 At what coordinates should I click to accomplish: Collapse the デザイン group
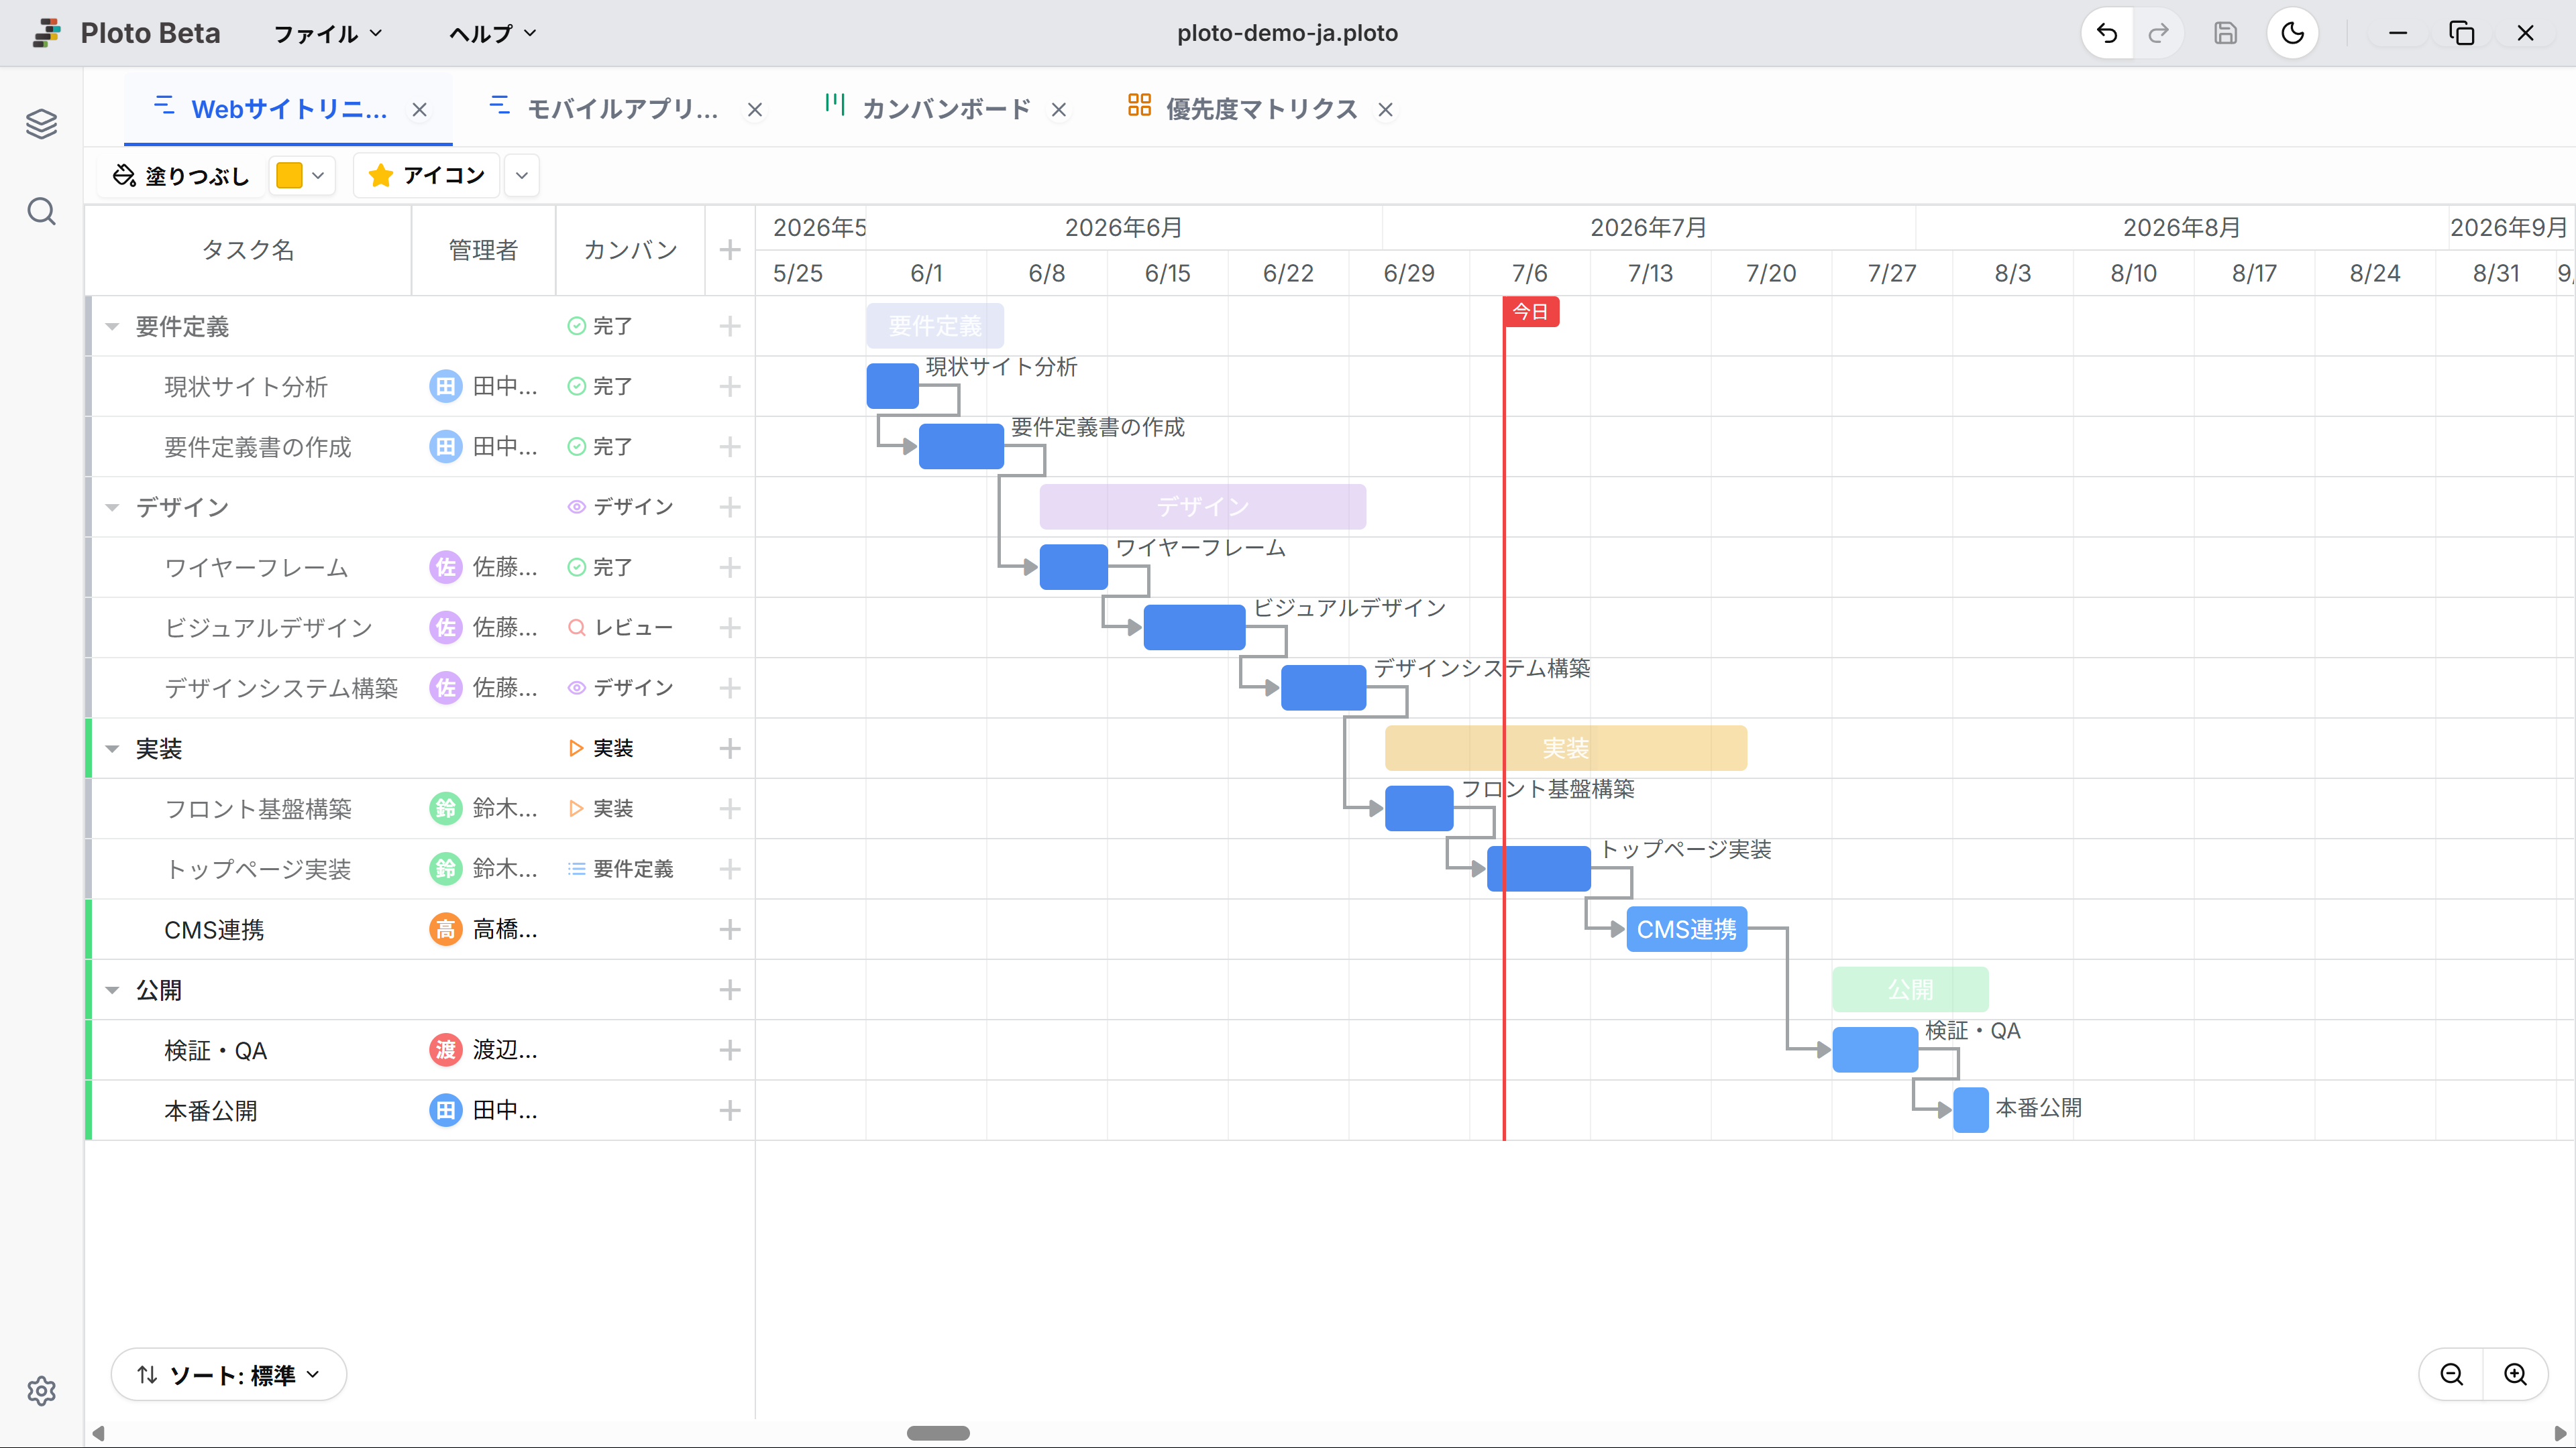point(112,507)
